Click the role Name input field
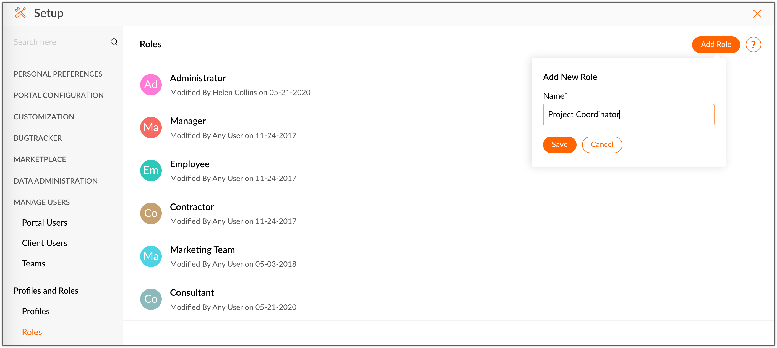This screenshot has width=777, height=348. (628, 115)
